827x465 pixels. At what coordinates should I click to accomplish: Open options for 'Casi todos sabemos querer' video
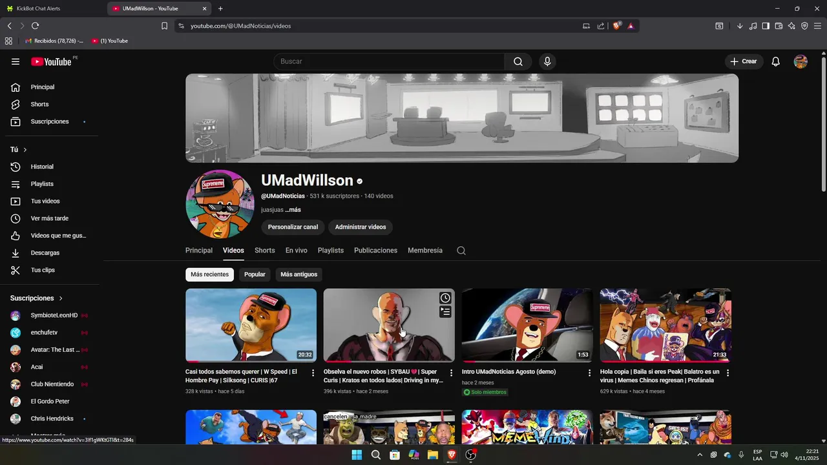[313, 373]
